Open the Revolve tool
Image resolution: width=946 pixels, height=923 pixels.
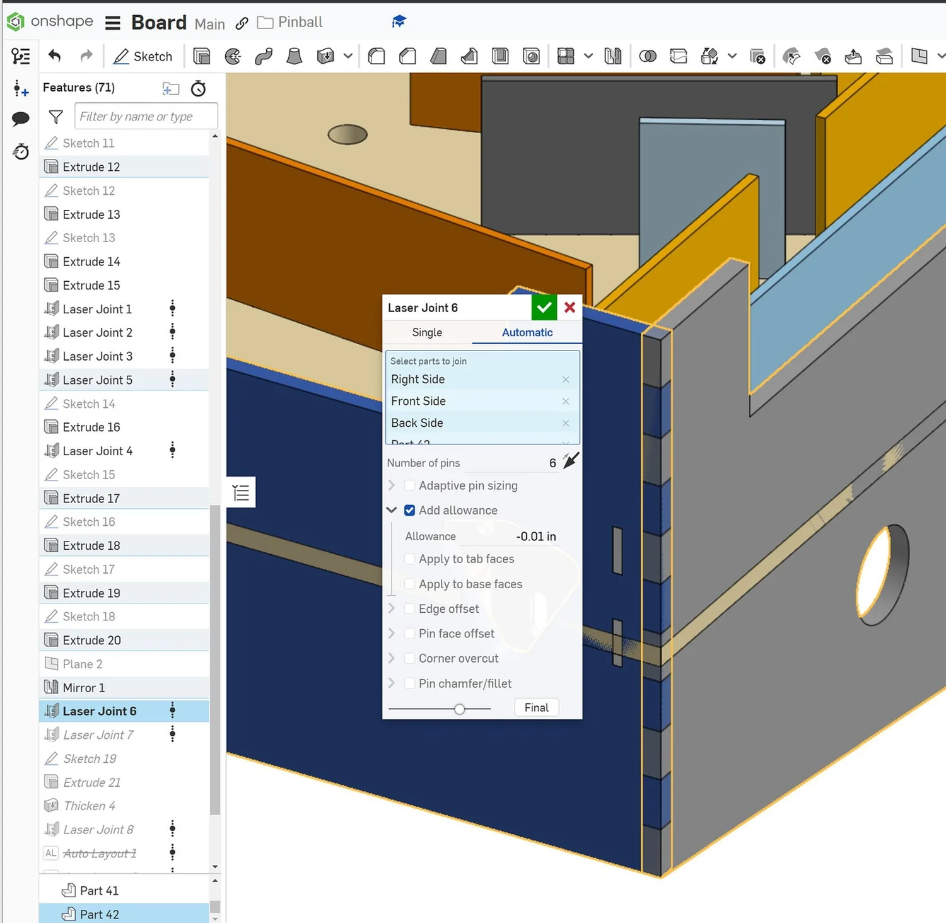coord(233,56)
